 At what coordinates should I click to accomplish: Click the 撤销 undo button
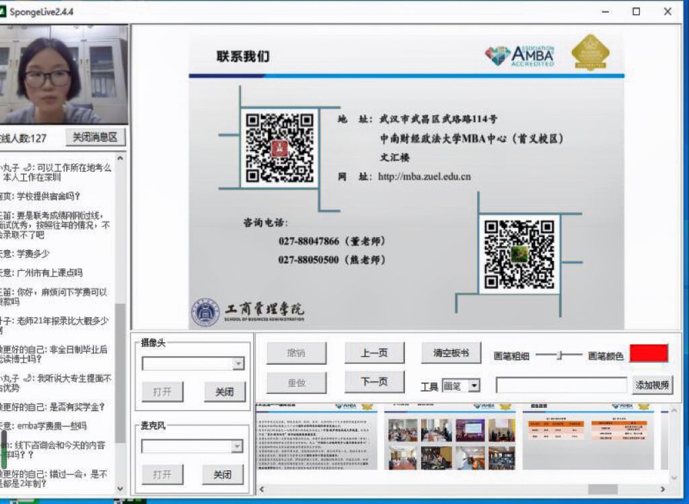click(x=296, y=353)
